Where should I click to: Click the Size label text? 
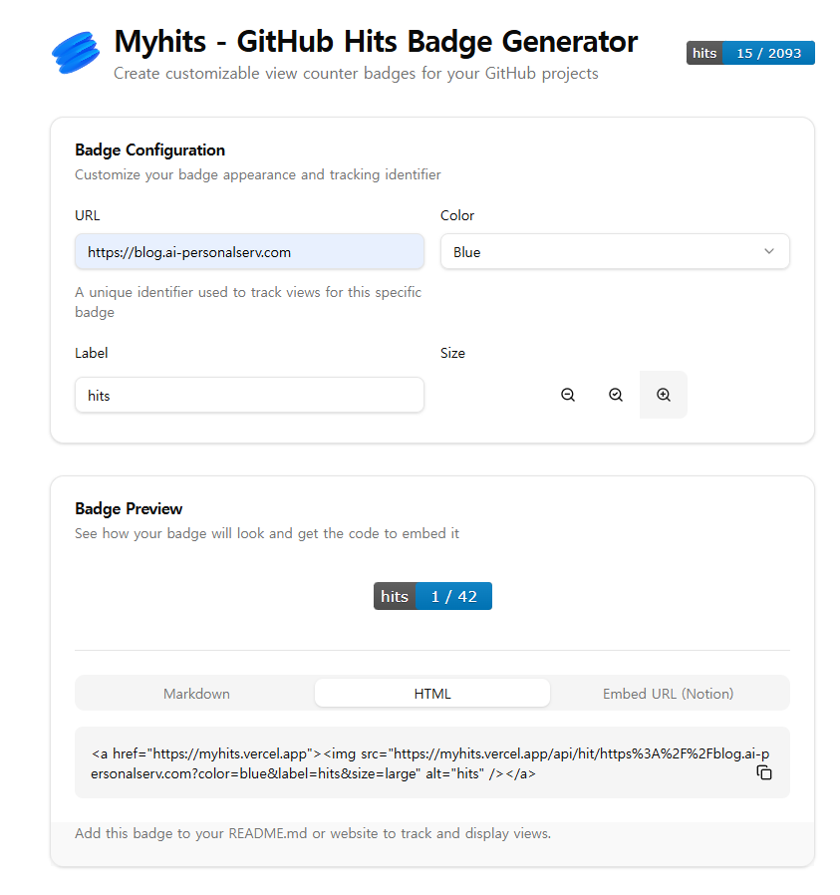tap(452, 353)
